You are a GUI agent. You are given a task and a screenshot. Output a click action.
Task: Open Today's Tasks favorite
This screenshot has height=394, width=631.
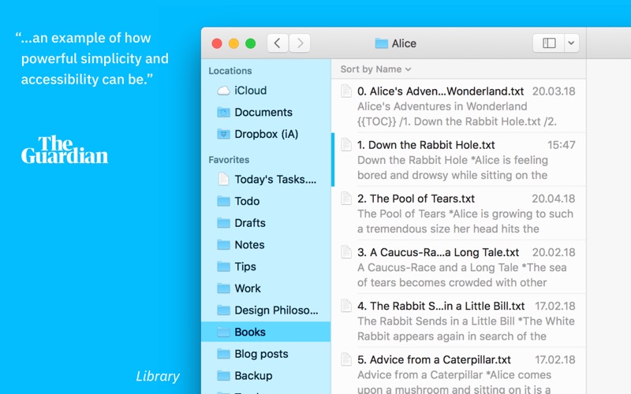[x=275, y=180]
